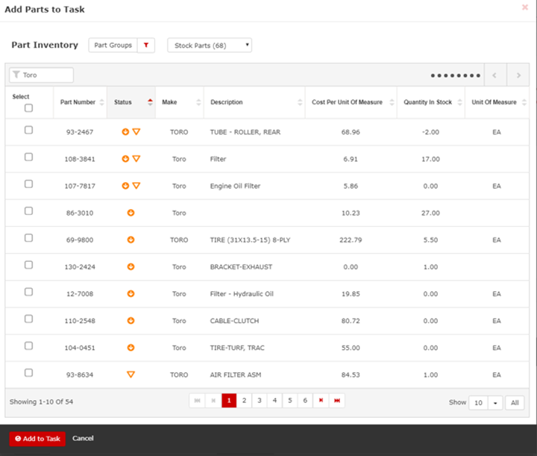Click the Cancel link
Screen dimensions: 537x456
83,439
